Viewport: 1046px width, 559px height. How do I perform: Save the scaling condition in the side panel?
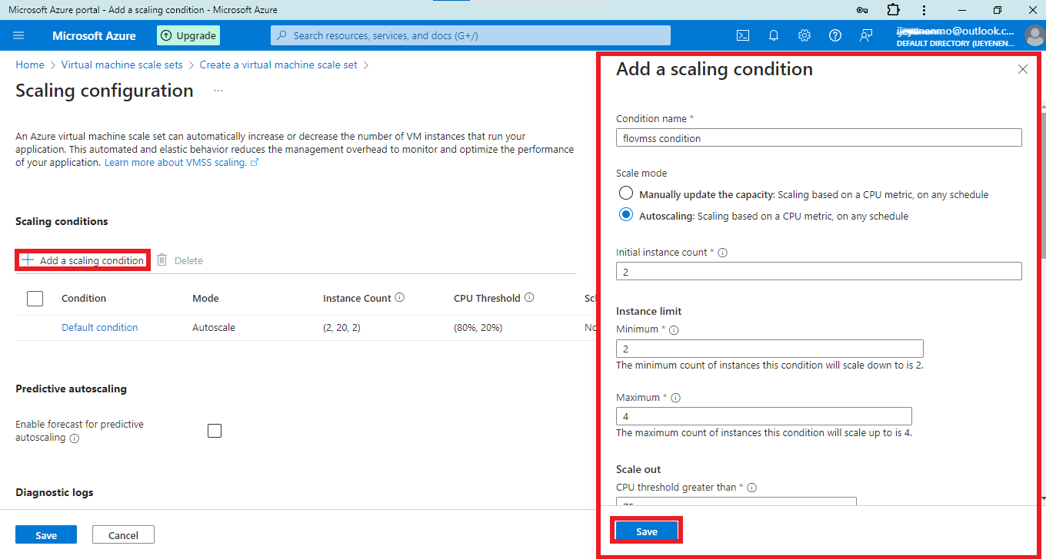click(x=647, y=531)
